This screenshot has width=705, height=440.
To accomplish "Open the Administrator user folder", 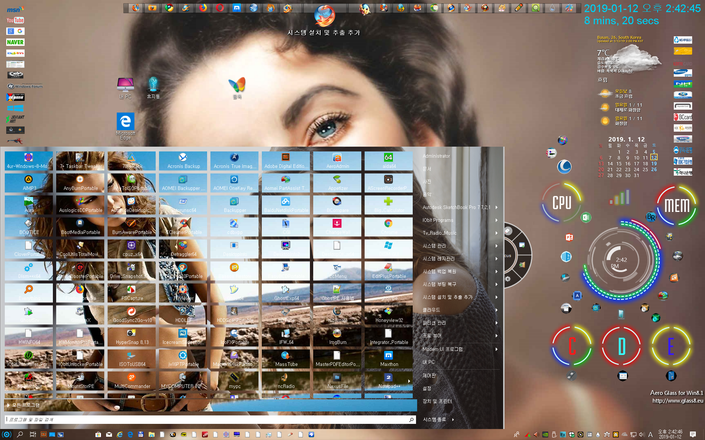I will point(436,156).
